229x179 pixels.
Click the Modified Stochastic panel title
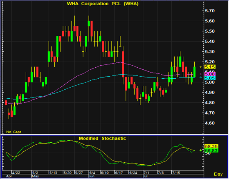click(x=102, y=138)
